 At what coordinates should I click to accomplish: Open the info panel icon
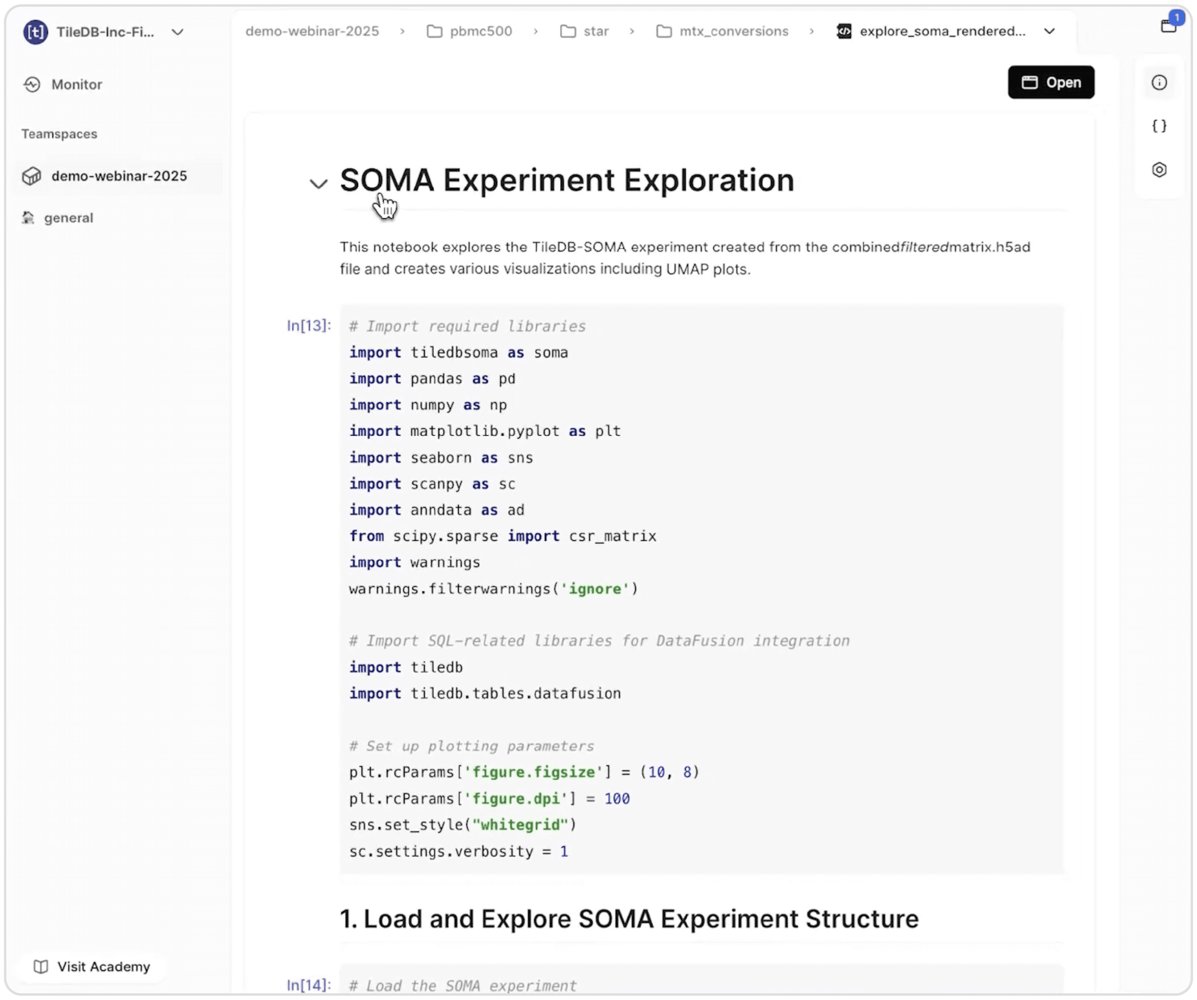pyautogui.click(x=1159, y=83)
